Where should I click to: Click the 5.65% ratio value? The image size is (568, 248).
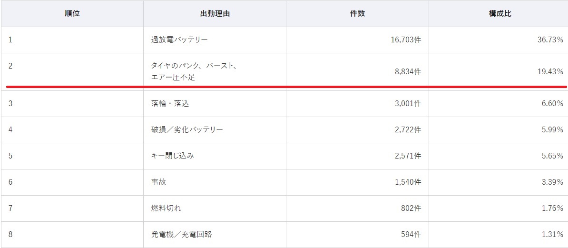pos(552,156)
